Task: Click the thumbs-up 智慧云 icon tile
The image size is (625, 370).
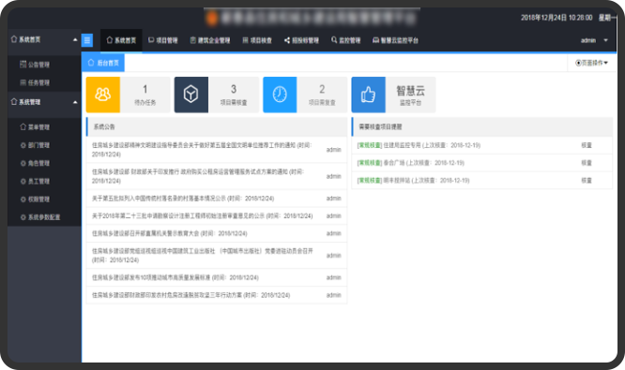Action: point(368,95)
